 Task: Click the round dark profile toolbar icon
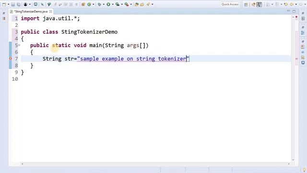click(x=25, y=4)
